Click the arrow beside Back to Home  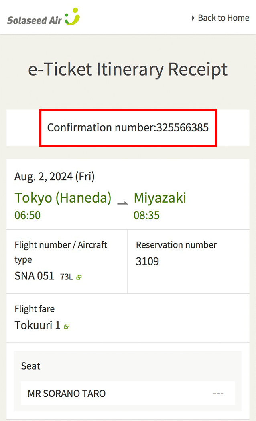pyautogui.click(x=193, y=18)
